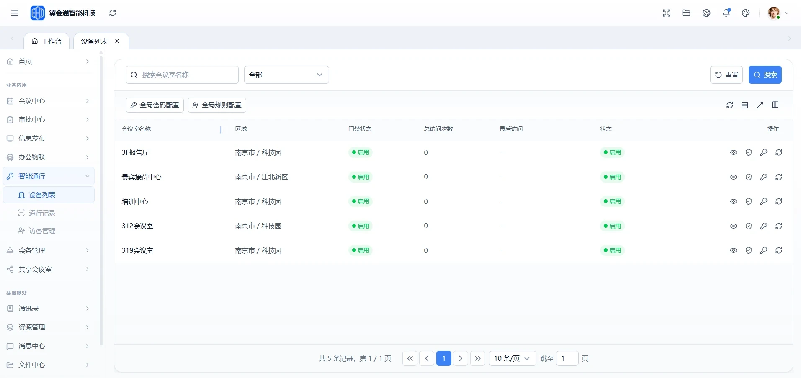Go to the next page arrow

coord(461,358)
